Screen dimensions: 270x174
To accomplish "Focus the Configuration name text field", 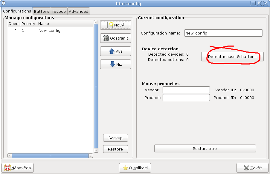I will pyautogui.click(x=223, y=33).
